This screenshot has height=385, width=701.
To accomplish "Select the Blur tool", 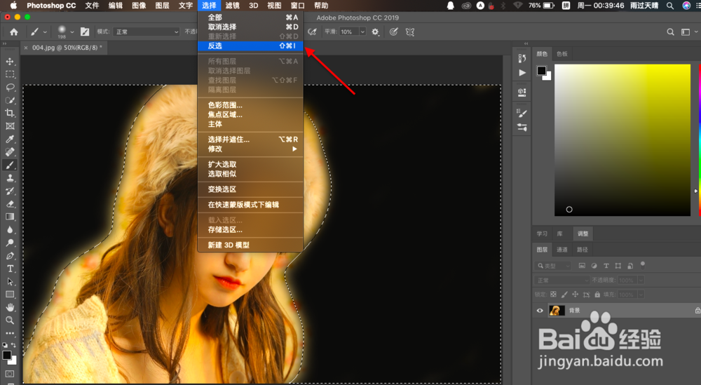I will (10, 230).
